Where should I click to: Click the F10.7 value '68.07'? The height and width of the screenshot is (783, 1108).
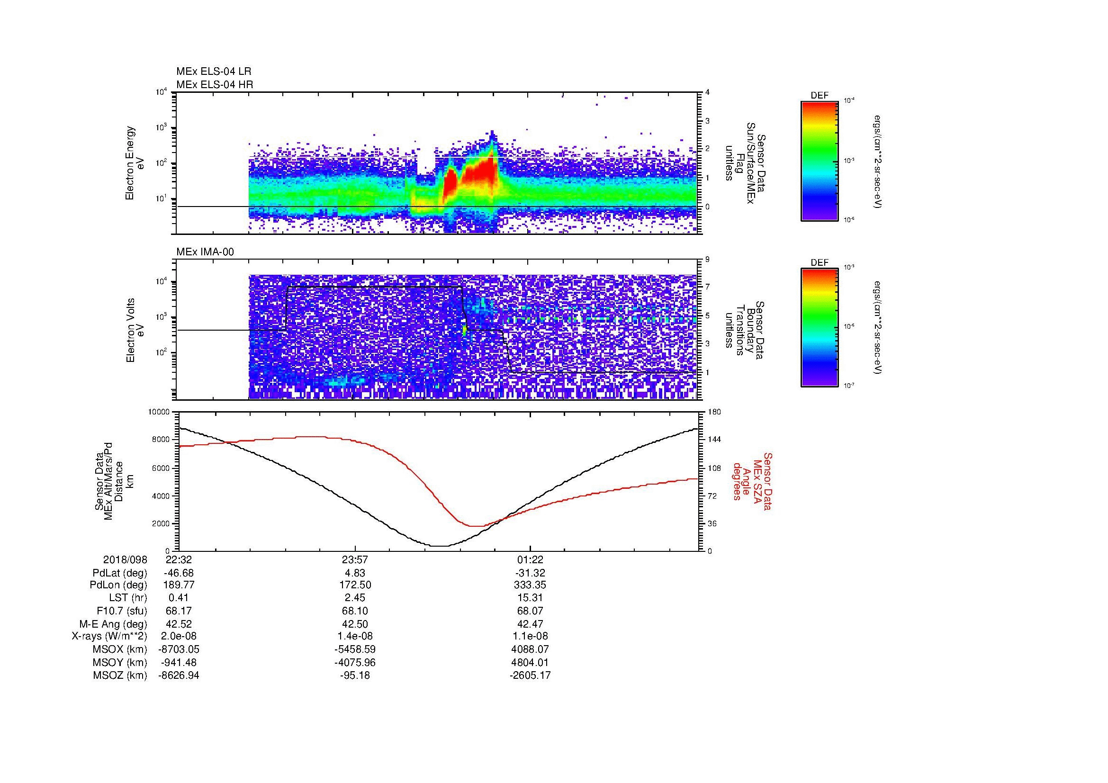530,611
